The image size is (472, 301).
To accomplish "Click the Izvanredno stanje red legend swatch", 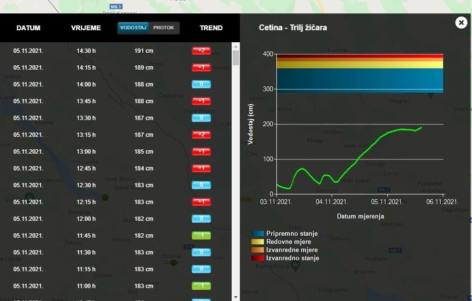I will click(257, 258).
